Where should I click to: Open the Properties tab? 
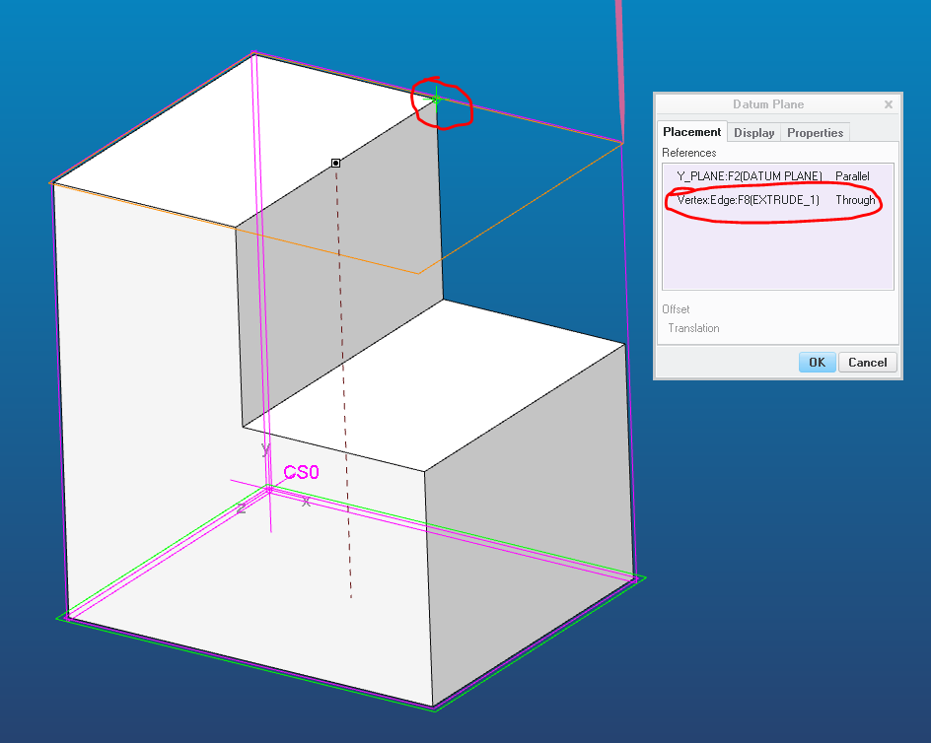coord(815,133)
